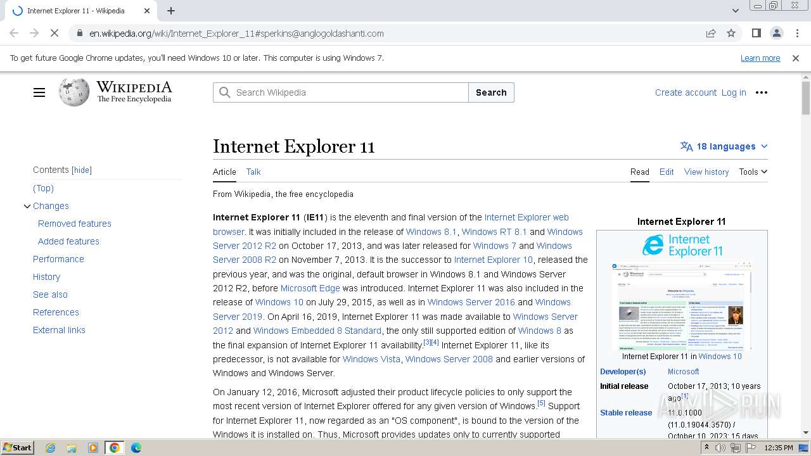Click the Wikipedia globe logo

(x=74, y=92)
